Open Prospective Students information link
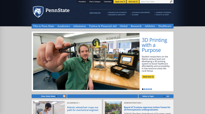 click(117, 13)
